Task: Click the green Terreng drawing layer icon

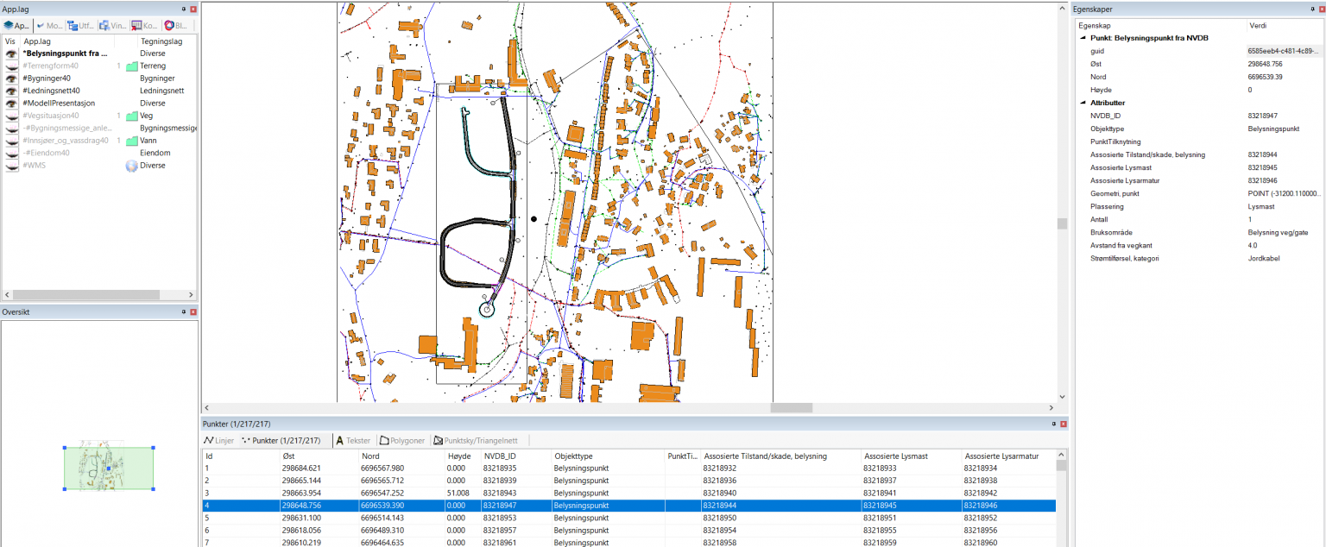Action: click(x=132, y=66)
